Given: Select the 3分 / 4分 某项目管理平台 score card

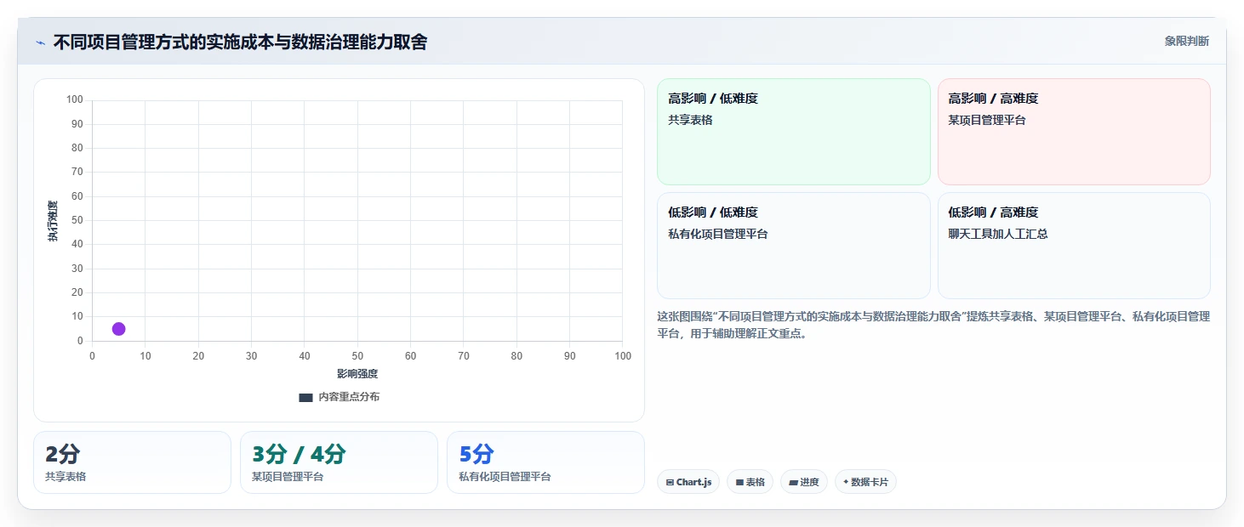Looking at the screenshot, I should [339, 462].
